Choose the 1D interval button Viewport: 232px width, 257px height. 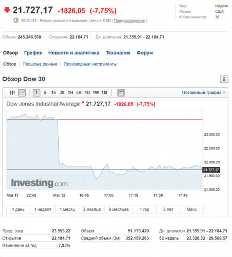coord(87,92)
